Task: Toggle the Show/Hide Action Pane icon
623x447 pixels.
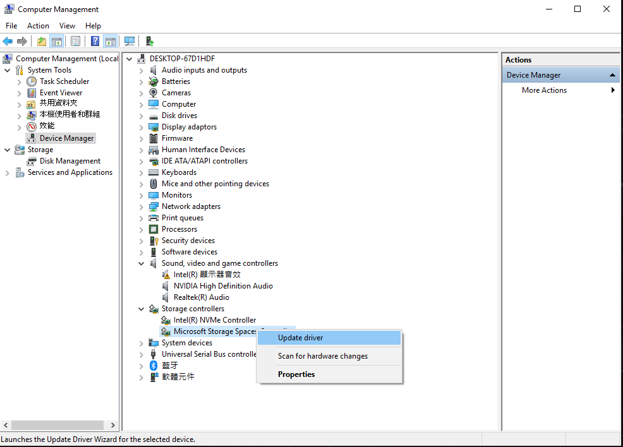Action: click(111, 42)
